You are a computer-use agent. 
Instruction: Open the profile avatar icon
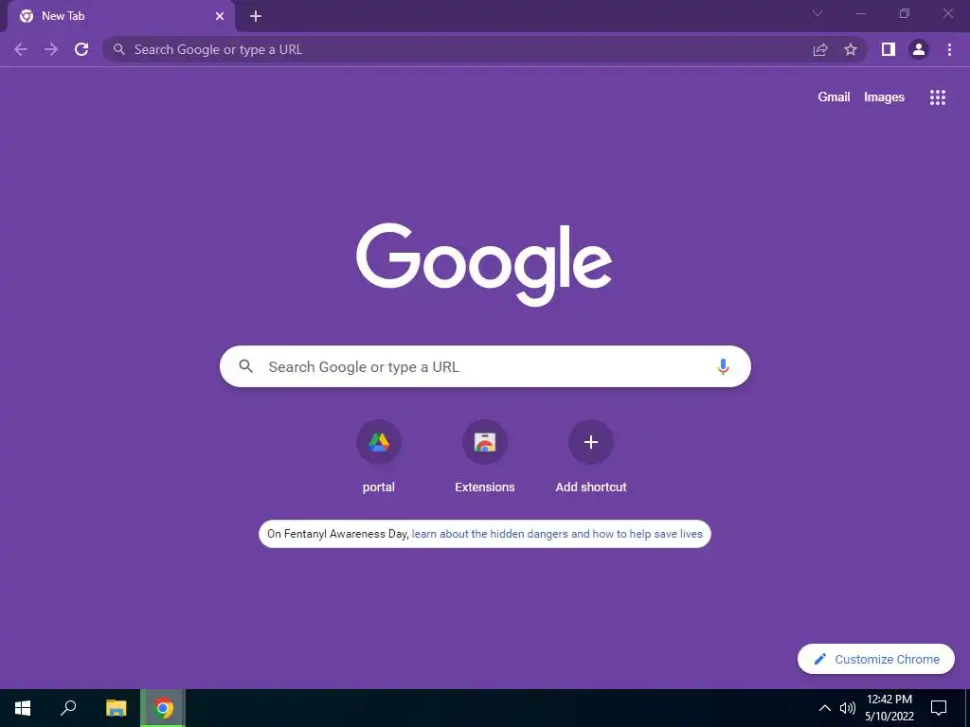(x=919, y=49)
